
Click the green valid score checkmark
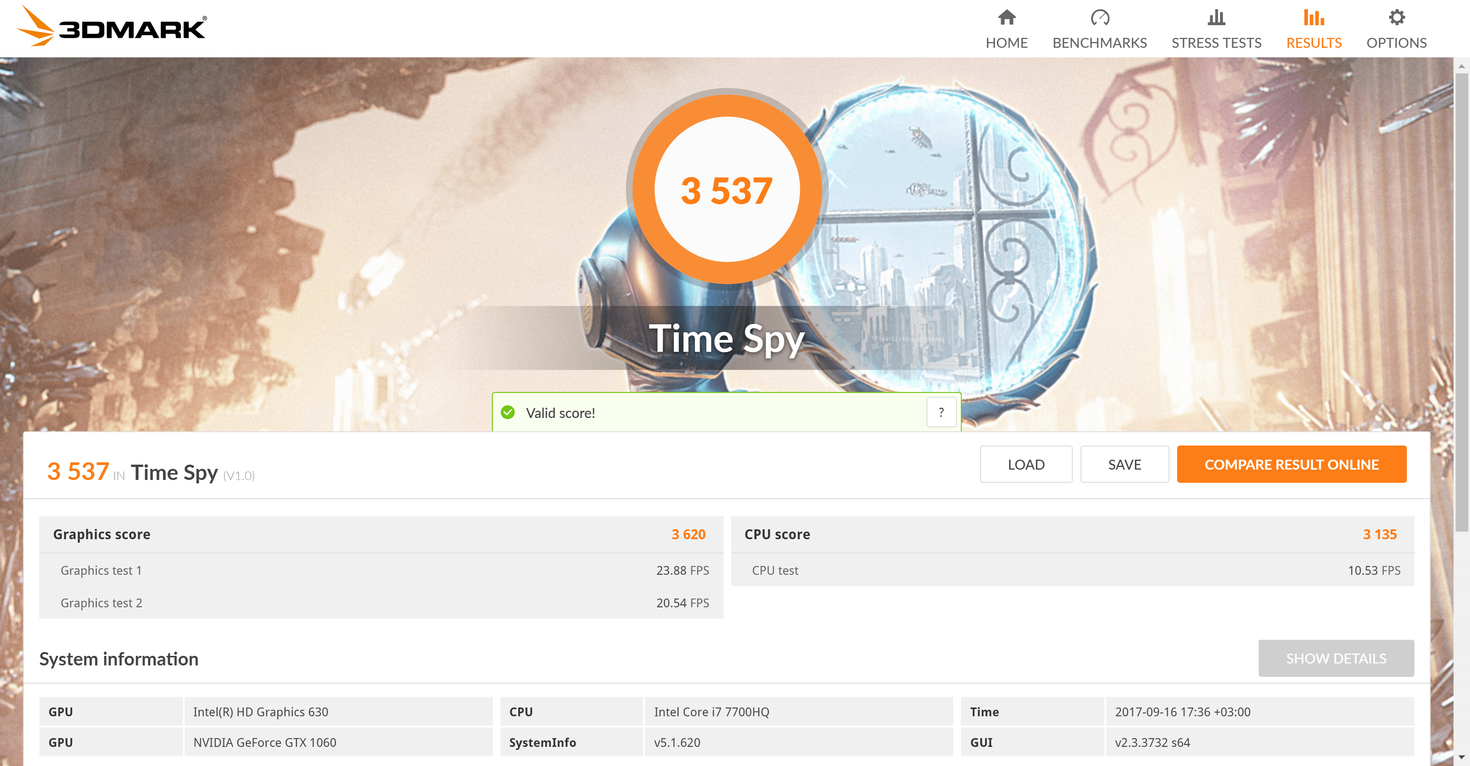(507, 412)
